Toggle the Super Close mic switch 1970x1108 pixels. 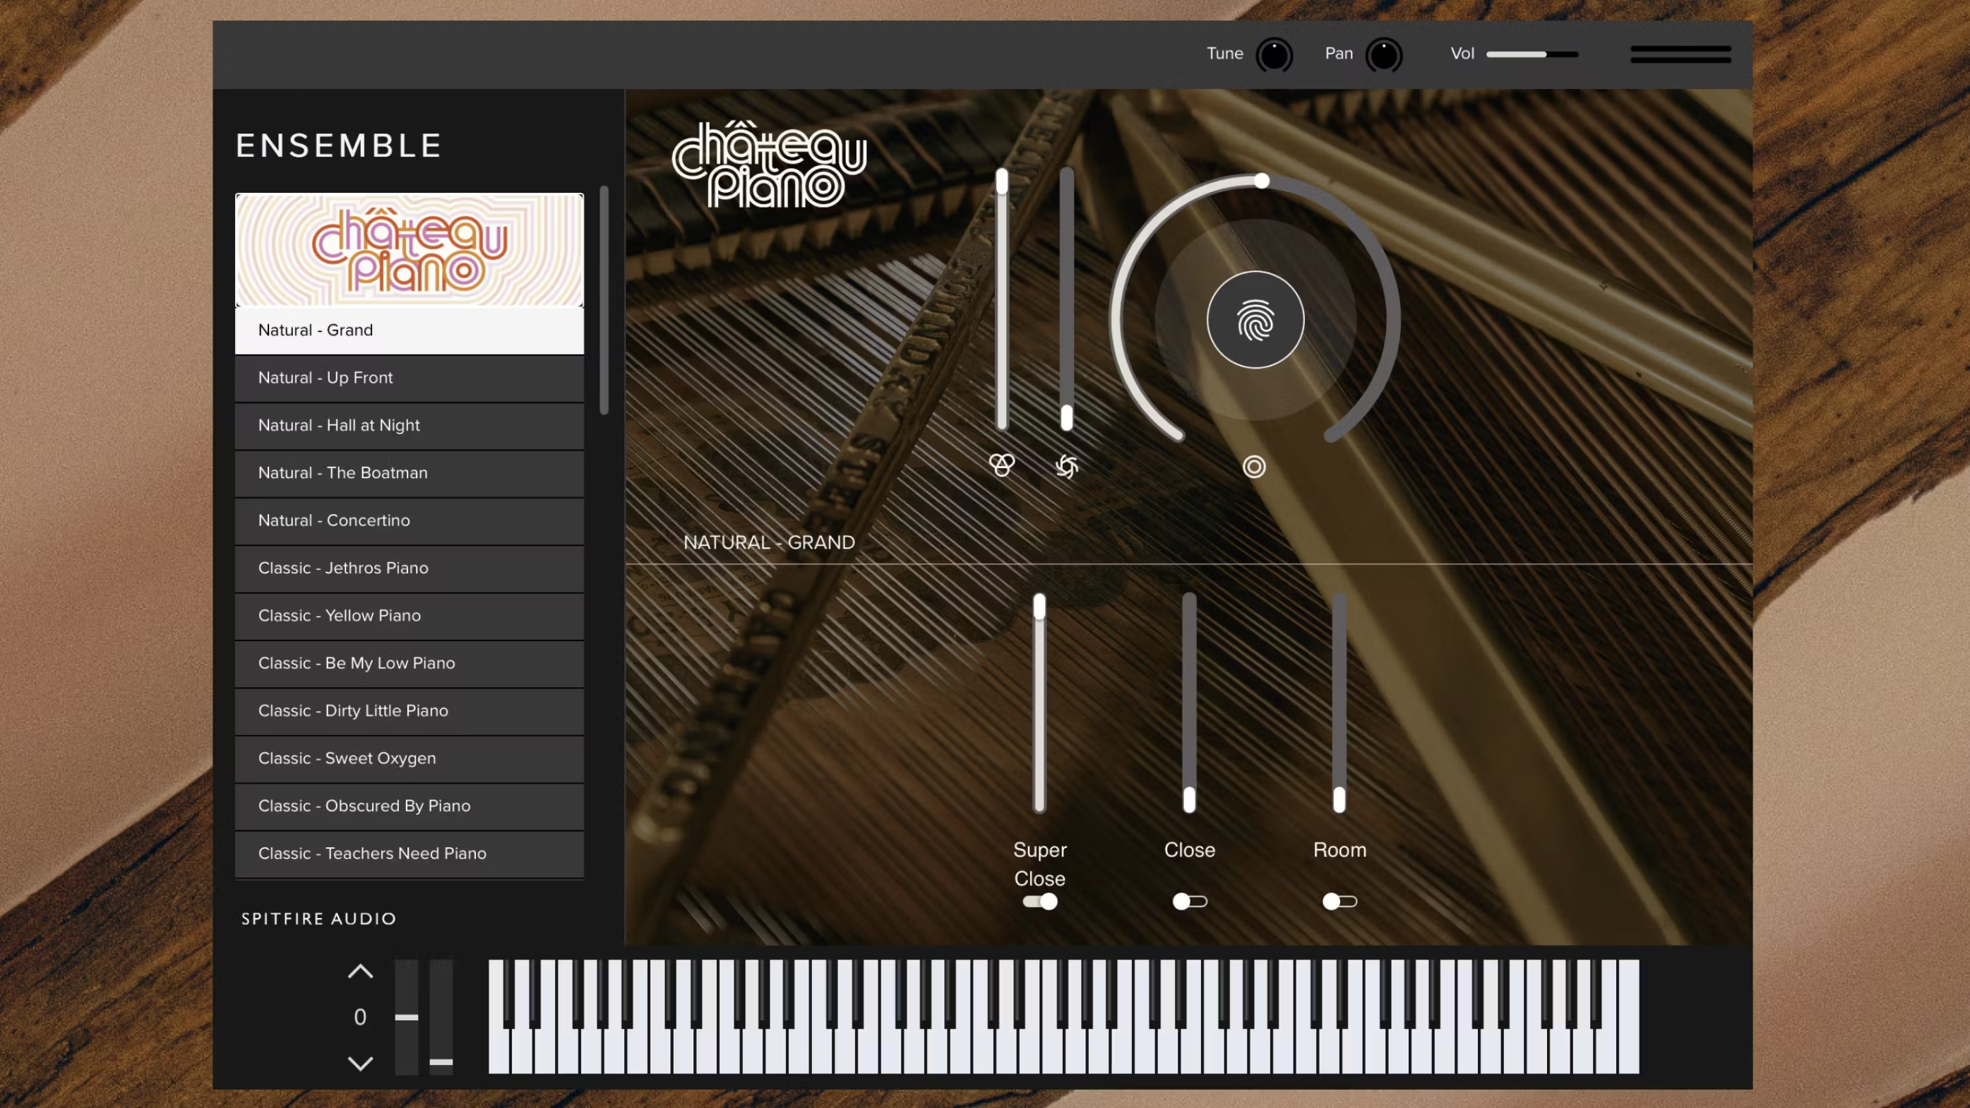(1040, 902)
